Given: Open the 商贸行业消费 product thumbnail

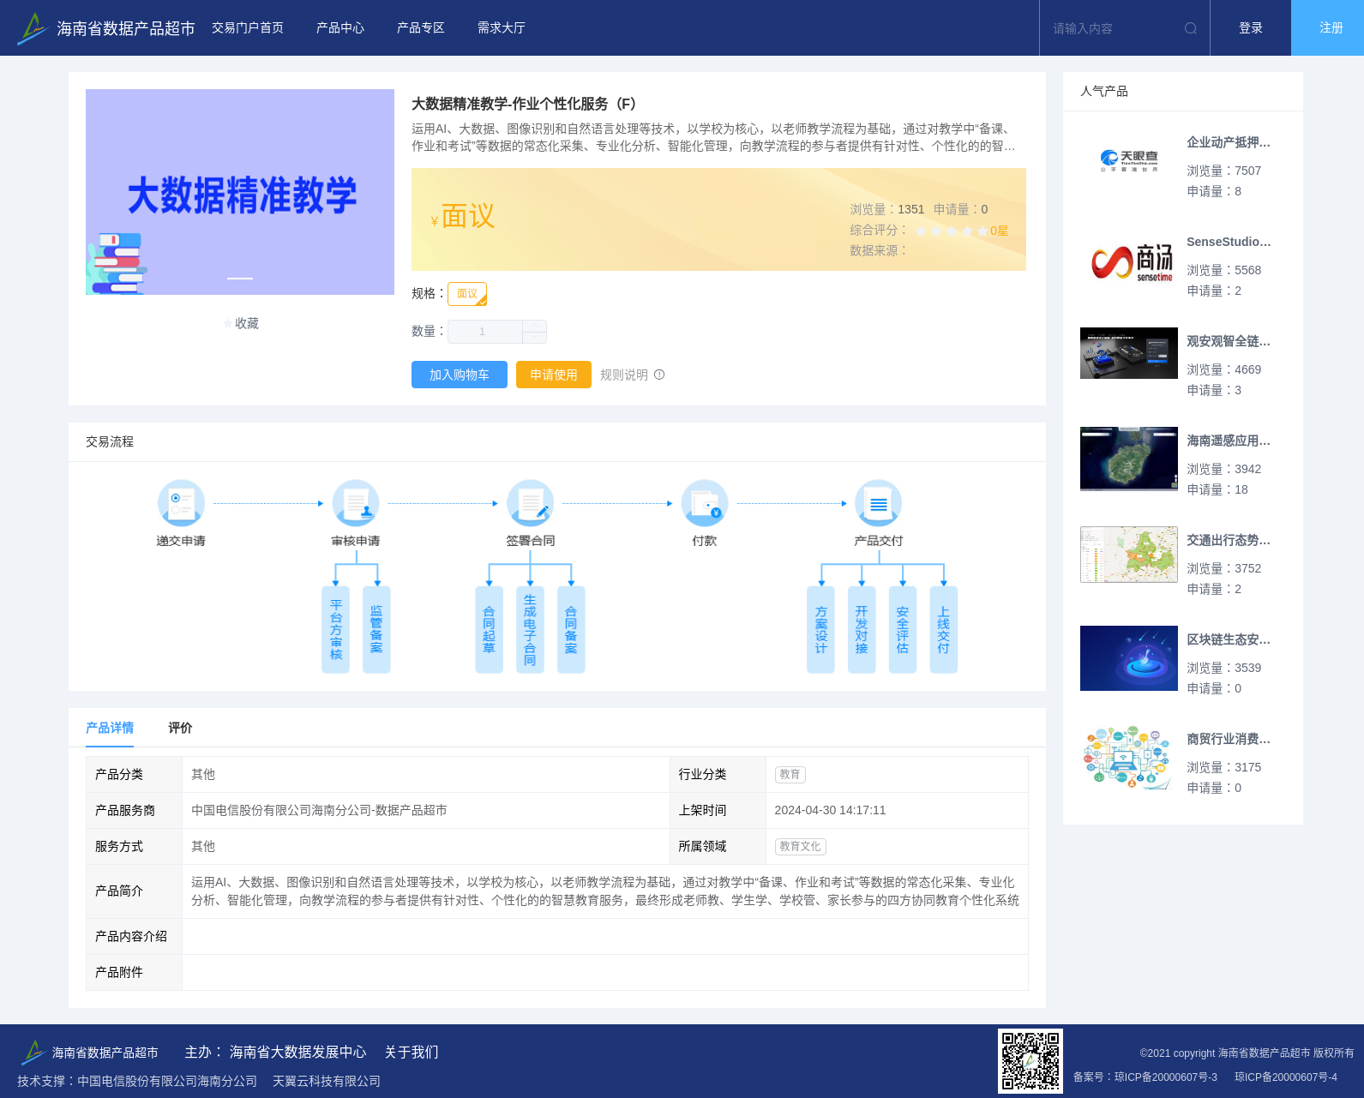Looking at the screenshot, I should (x=1129, y=758).
